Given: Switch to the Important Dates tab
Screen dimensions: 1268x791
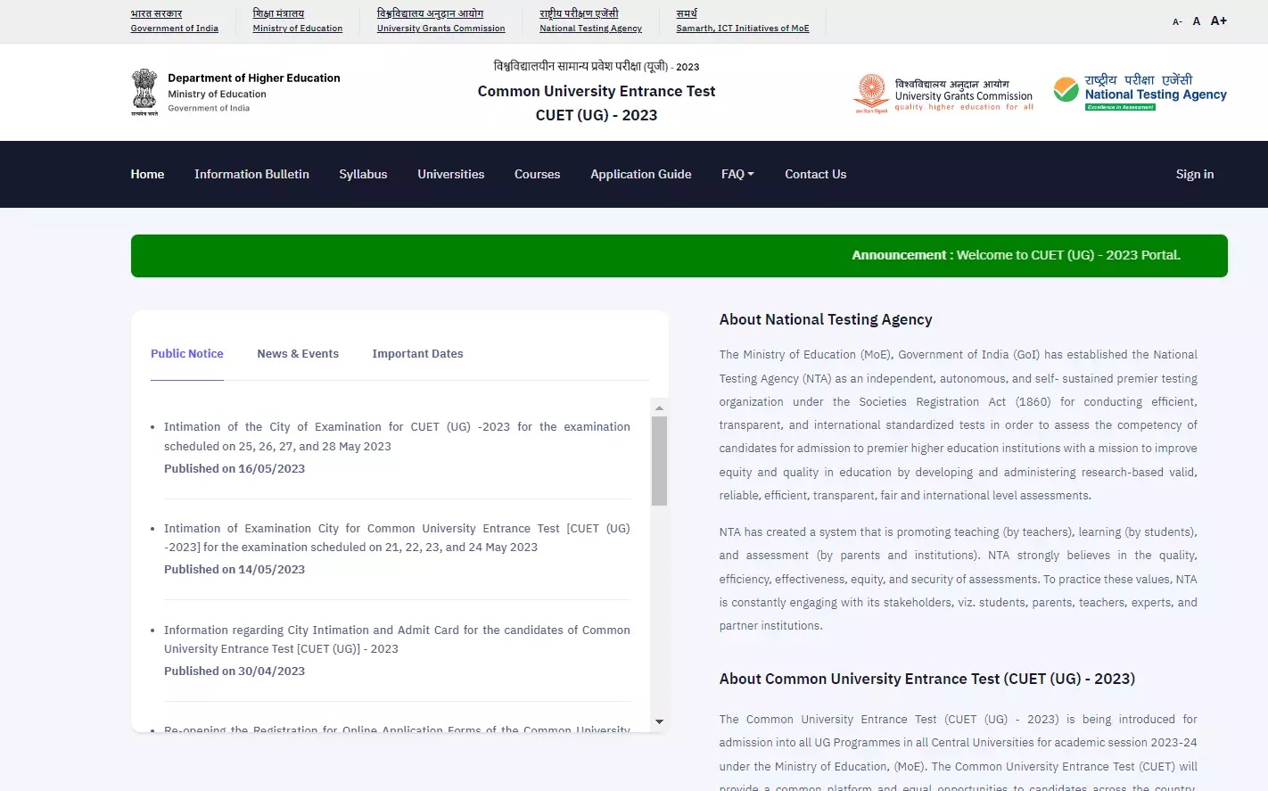Looking at the screenshot, I should click(417, 353).
